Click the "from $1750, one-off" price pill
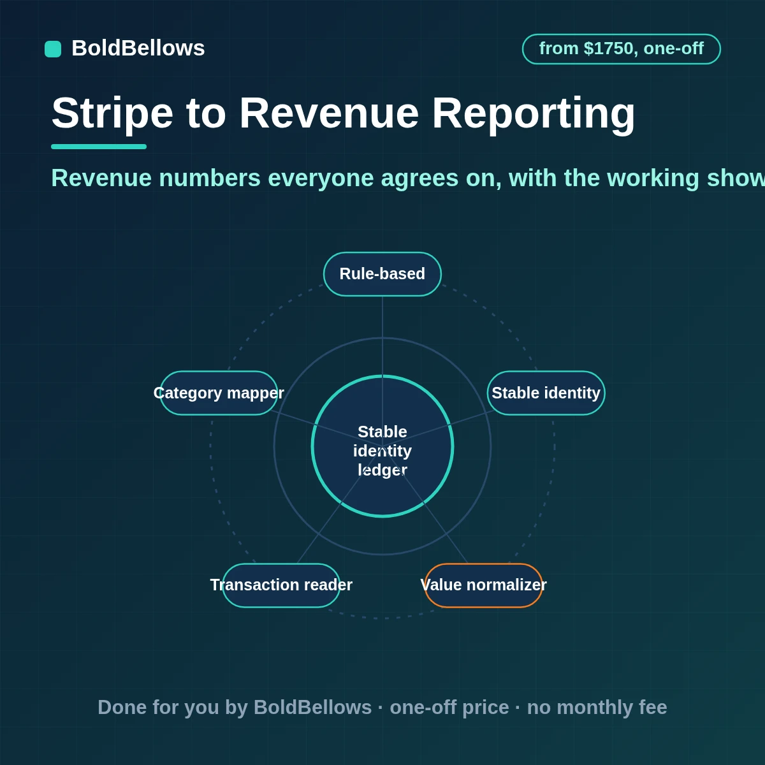The width and height of the screenshot is (765, 765). pos(622,49)
